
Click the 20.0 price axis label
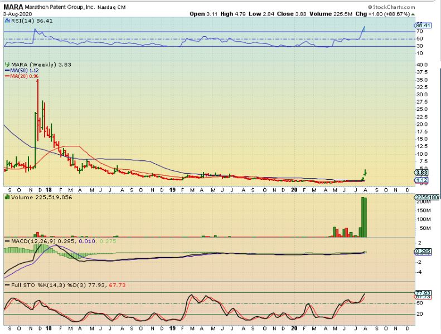(x=421, y=124)
